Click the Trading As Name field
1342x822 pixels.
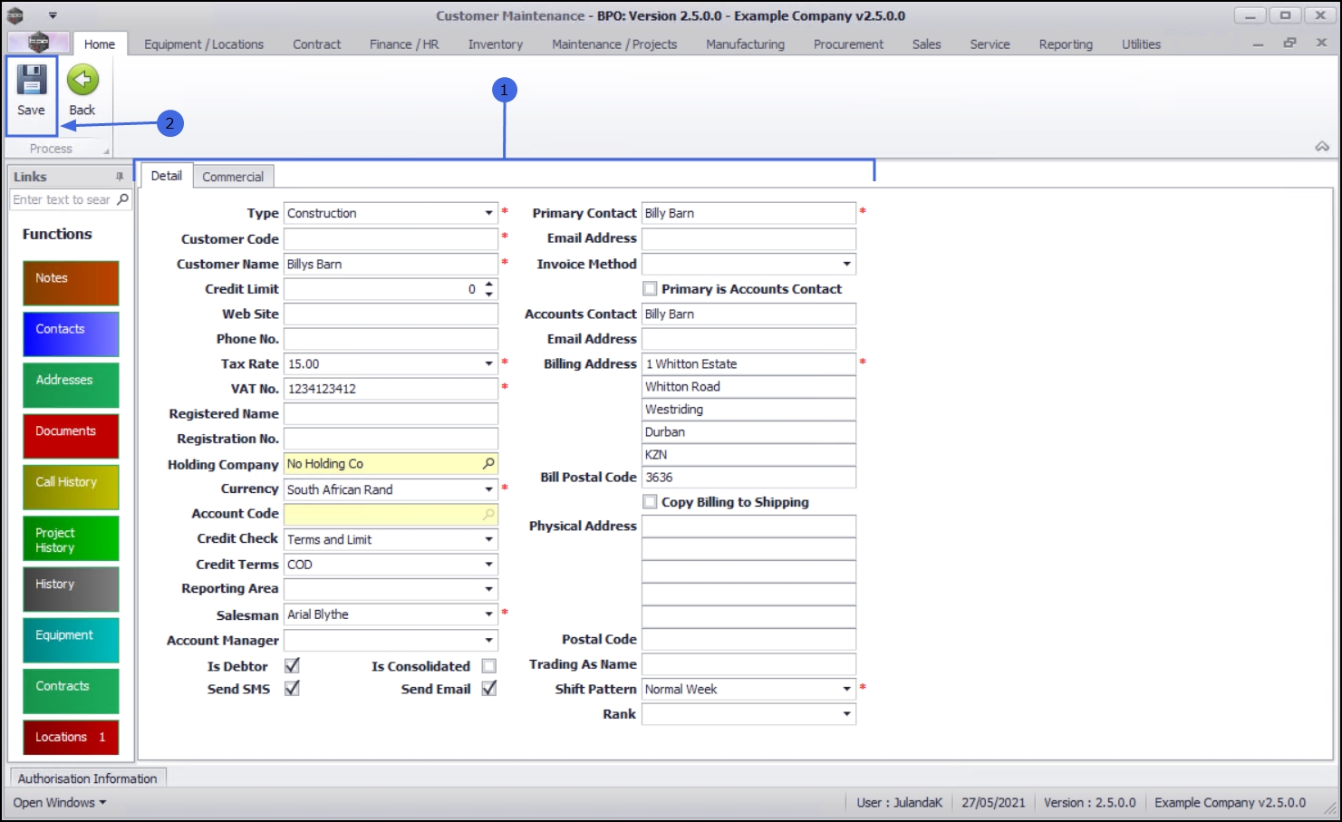[x=748, y=664]
